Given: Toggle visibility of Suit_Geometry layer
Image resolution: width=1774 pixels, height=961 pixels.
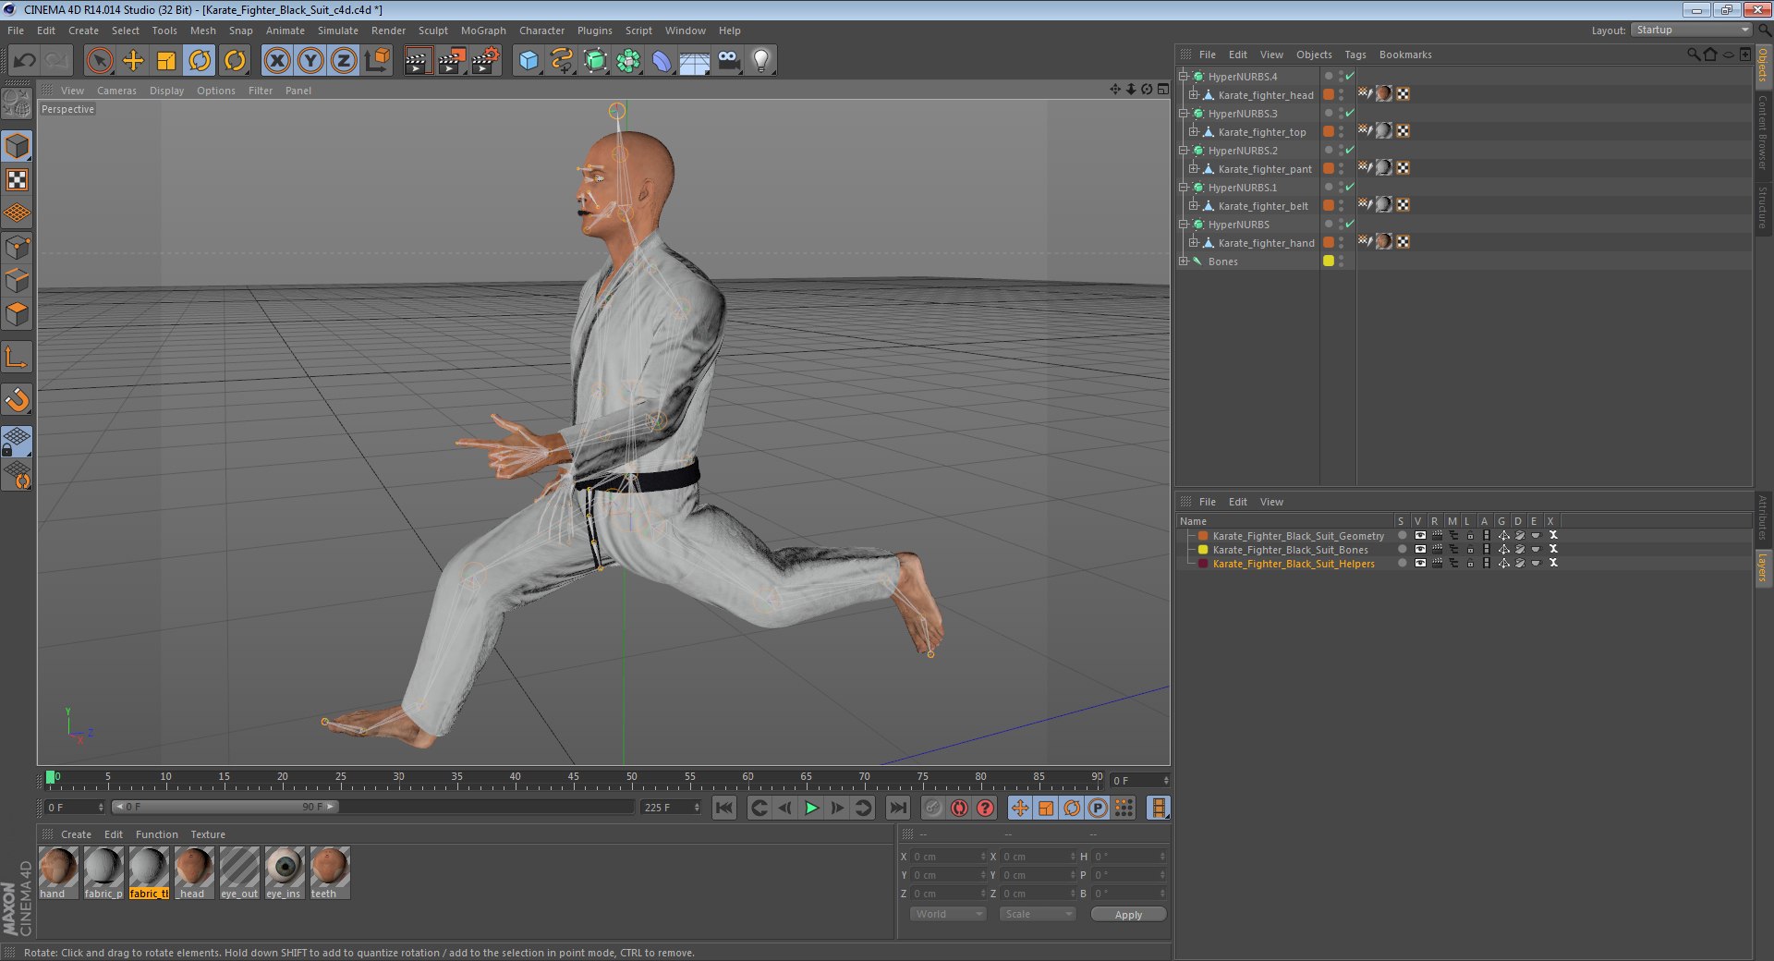Looking at the screenshot, I should [1420, 535].
